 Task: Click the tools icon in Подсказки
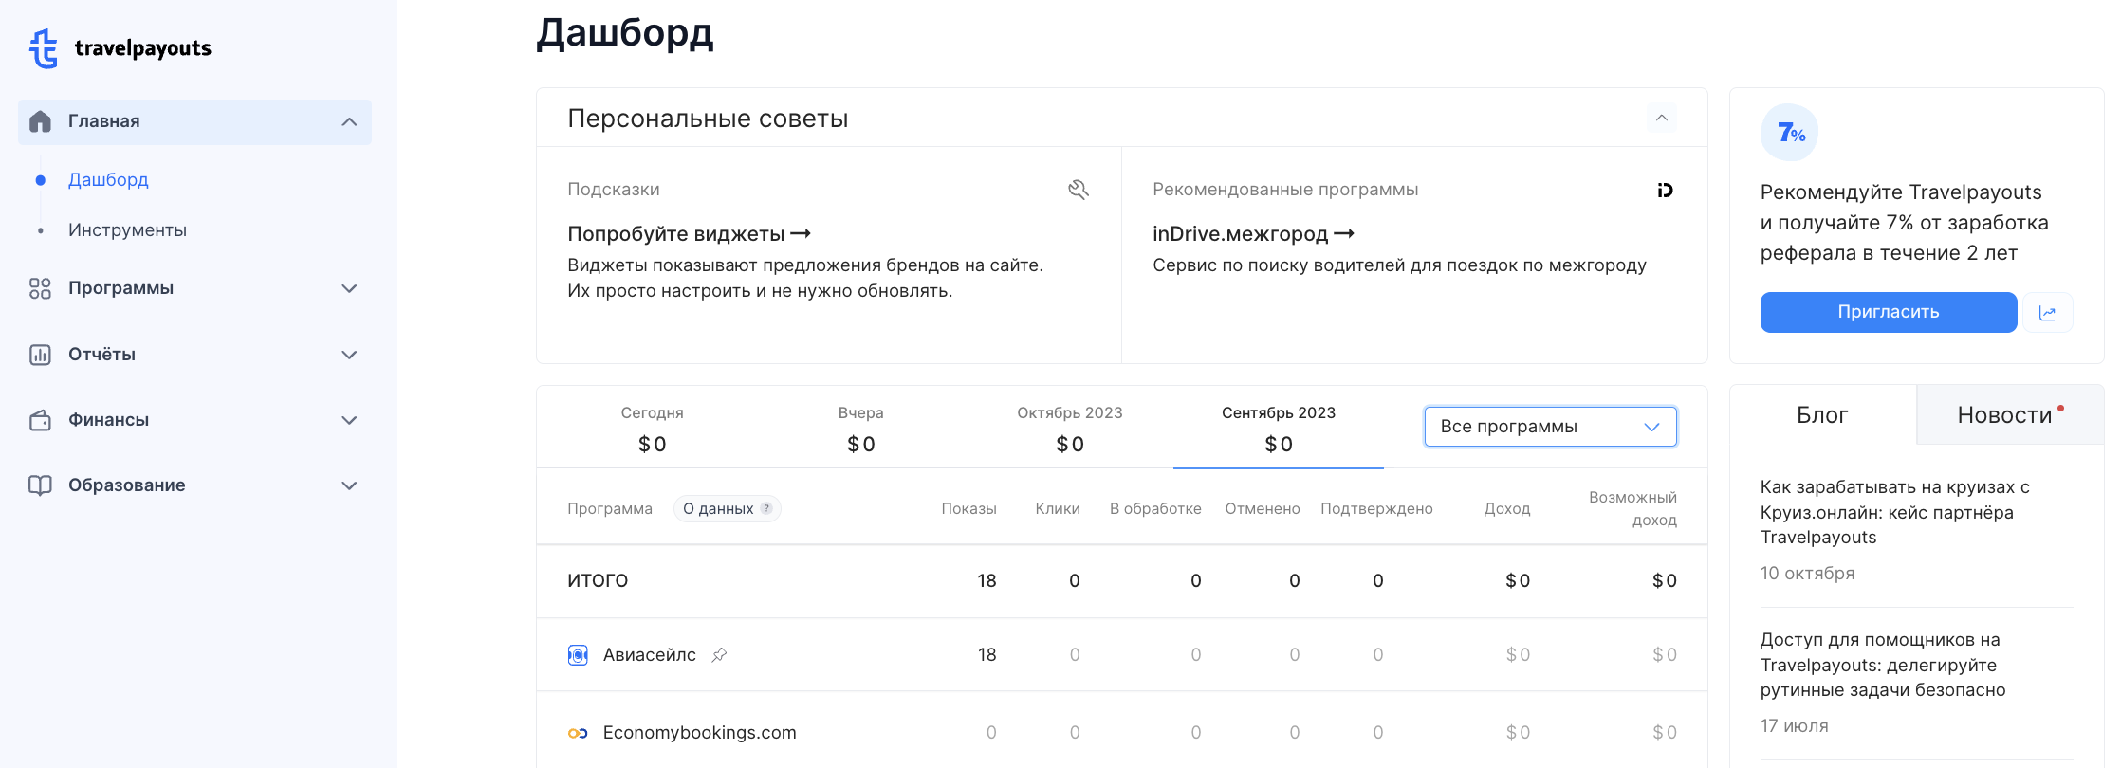[1079, 190]
